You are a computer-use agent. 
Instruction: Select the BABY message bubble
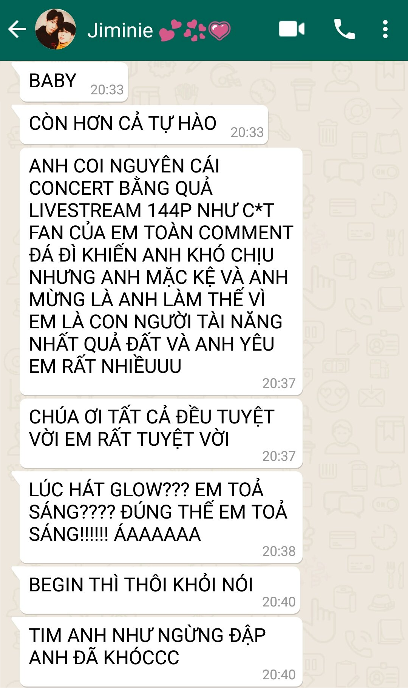74,82
